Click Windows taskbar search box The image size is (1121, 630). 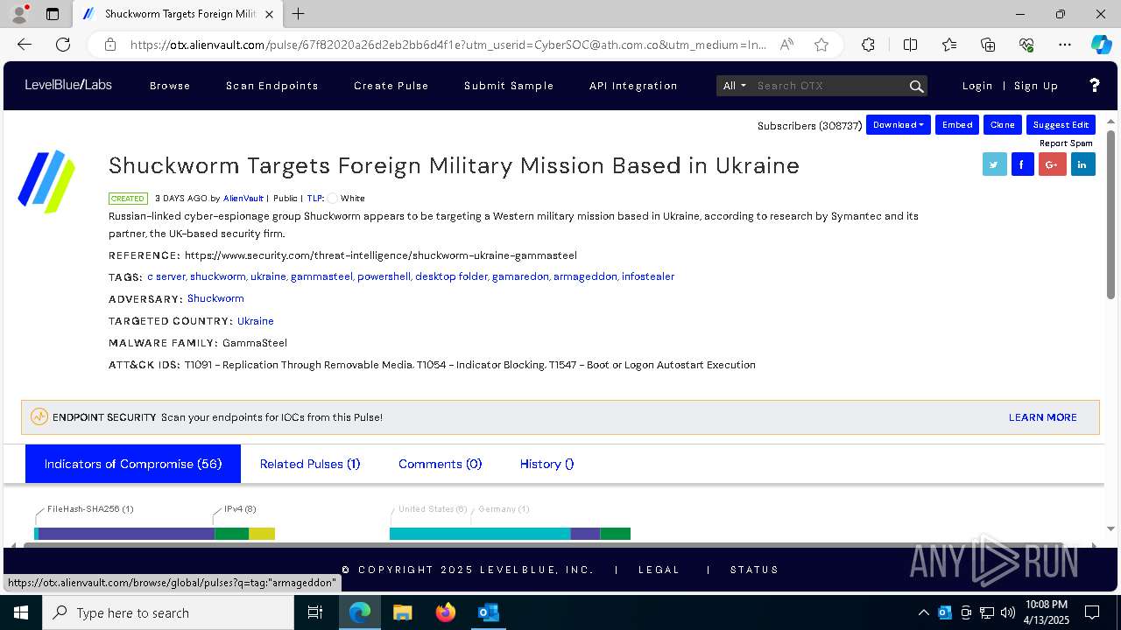click(x=168, y=612)
